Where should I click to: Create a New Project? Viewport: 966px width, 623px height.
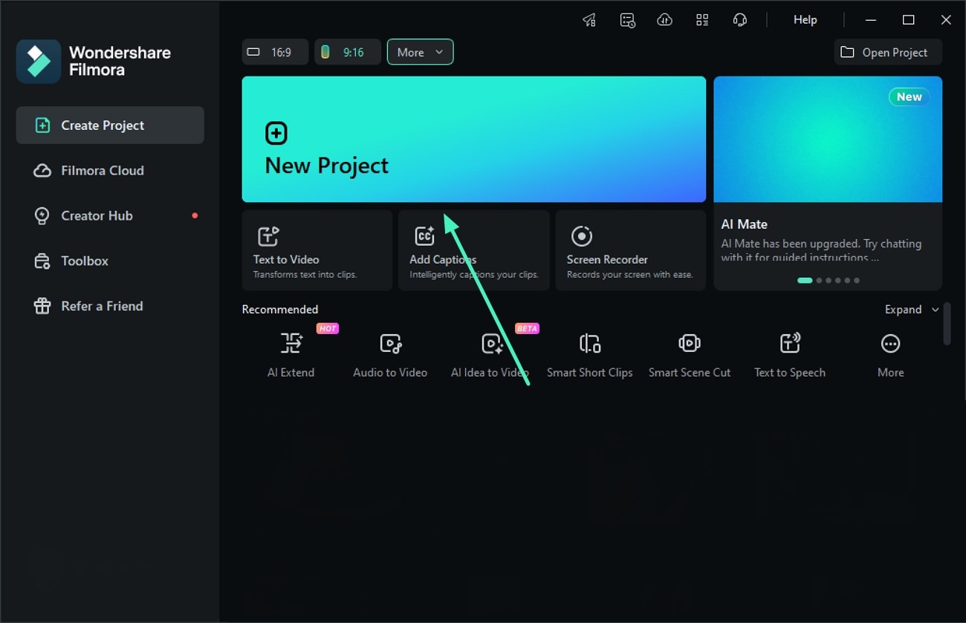tap(473, 139)
